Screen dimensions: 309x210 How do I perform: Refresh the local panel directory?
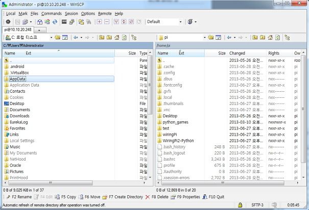coord(124,37)
